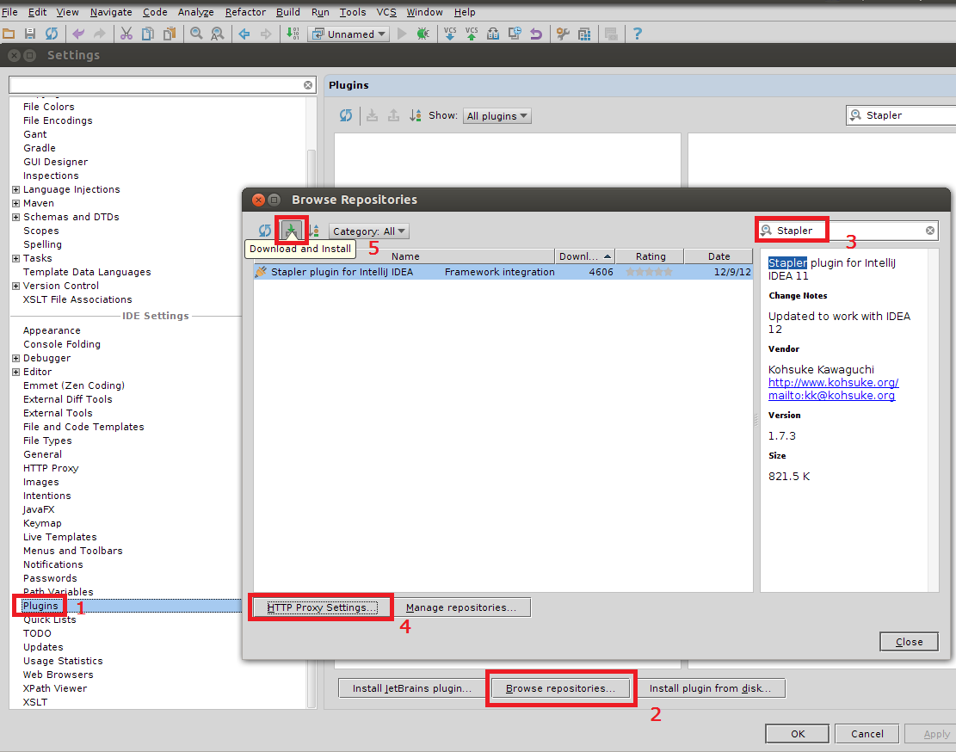Expand the Schemas and DTDs node
The height and width of the screenshot is (752, 956).
pyautogui.click(x=15, y=217)
